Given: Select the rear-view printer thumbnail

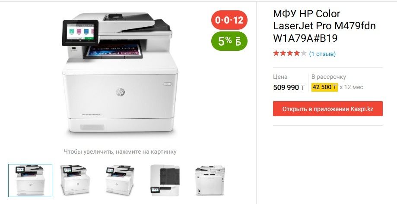Looking at the screenshot, I should pos(210,180).
